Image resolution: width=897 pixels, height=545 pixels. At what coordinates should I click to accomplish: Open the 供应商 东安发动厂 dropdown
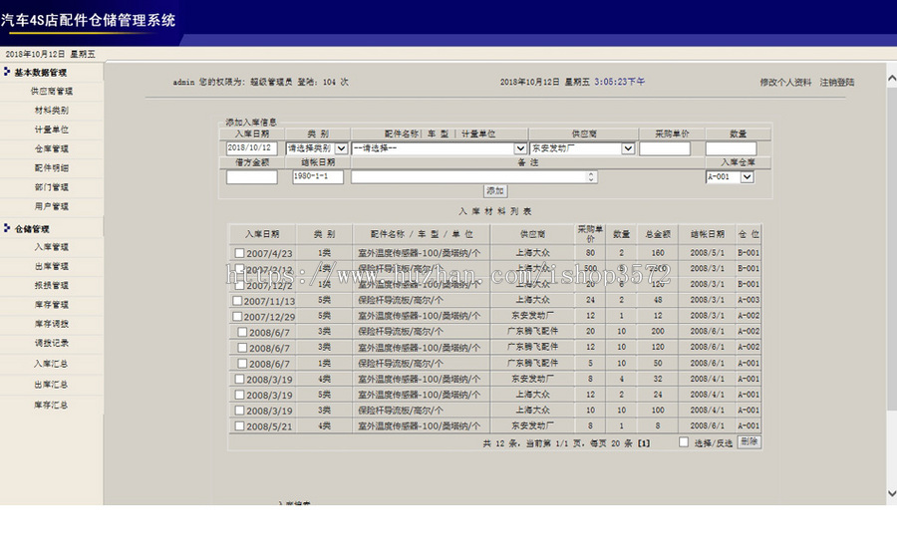point(582,148)
